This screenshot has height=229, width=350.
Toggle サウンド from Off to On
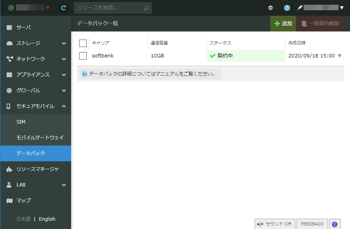point(275,223)
